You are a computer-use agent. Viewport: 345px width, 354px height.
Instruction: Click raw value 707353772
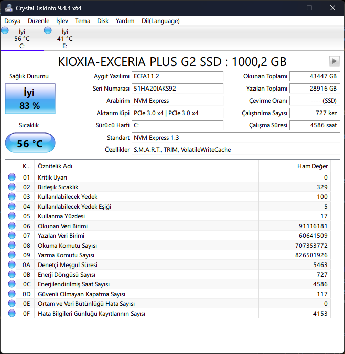point(311,246)
